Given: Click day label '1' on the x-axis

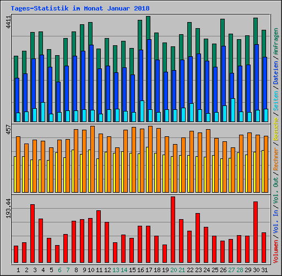Looking at the screenshot, I should 18,270.
